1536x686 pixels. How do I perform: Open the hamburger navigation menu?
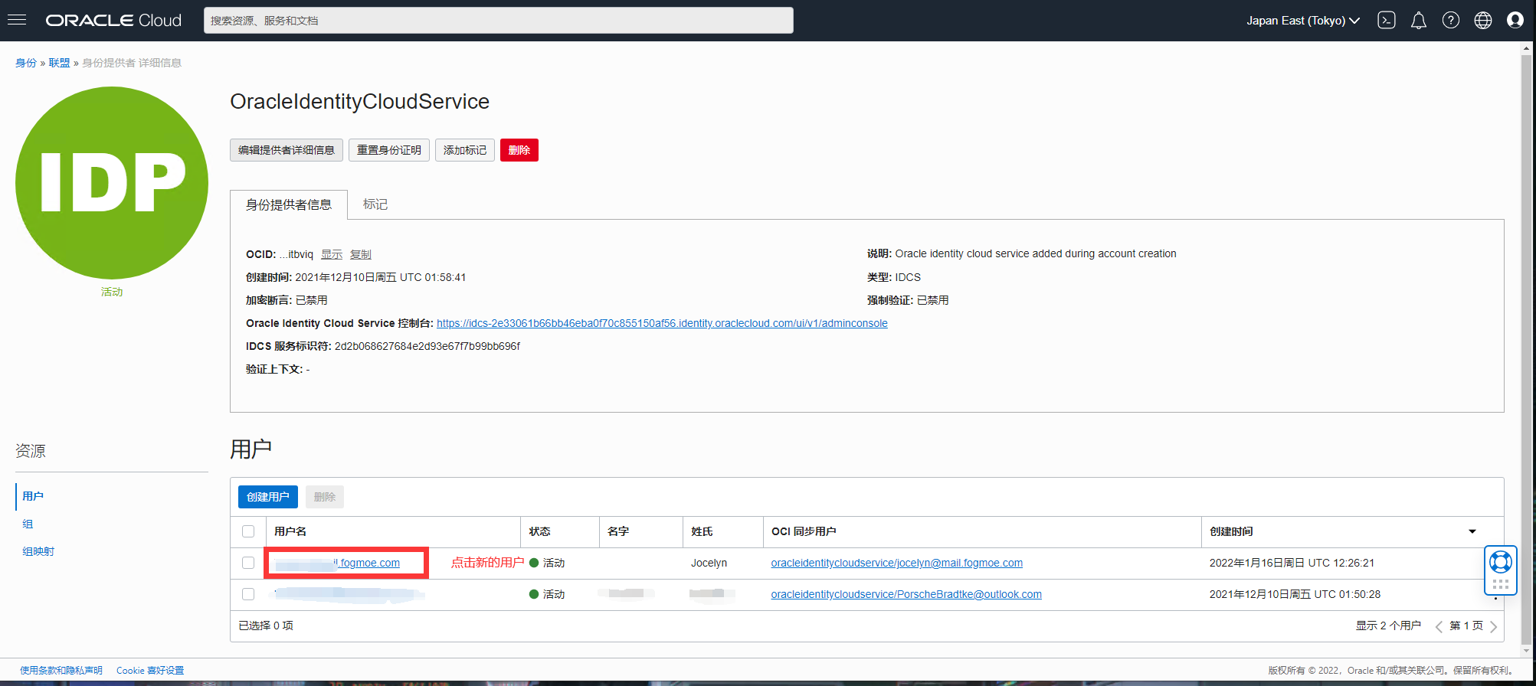pyautogui.click(x=17, y=20)
